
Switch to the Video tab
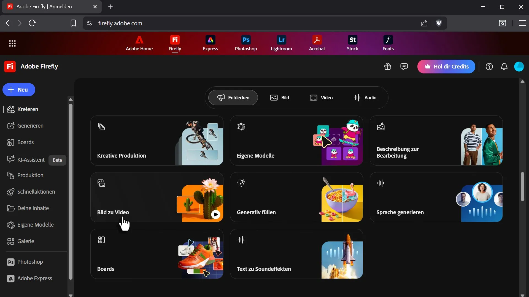tap(321, 98)
